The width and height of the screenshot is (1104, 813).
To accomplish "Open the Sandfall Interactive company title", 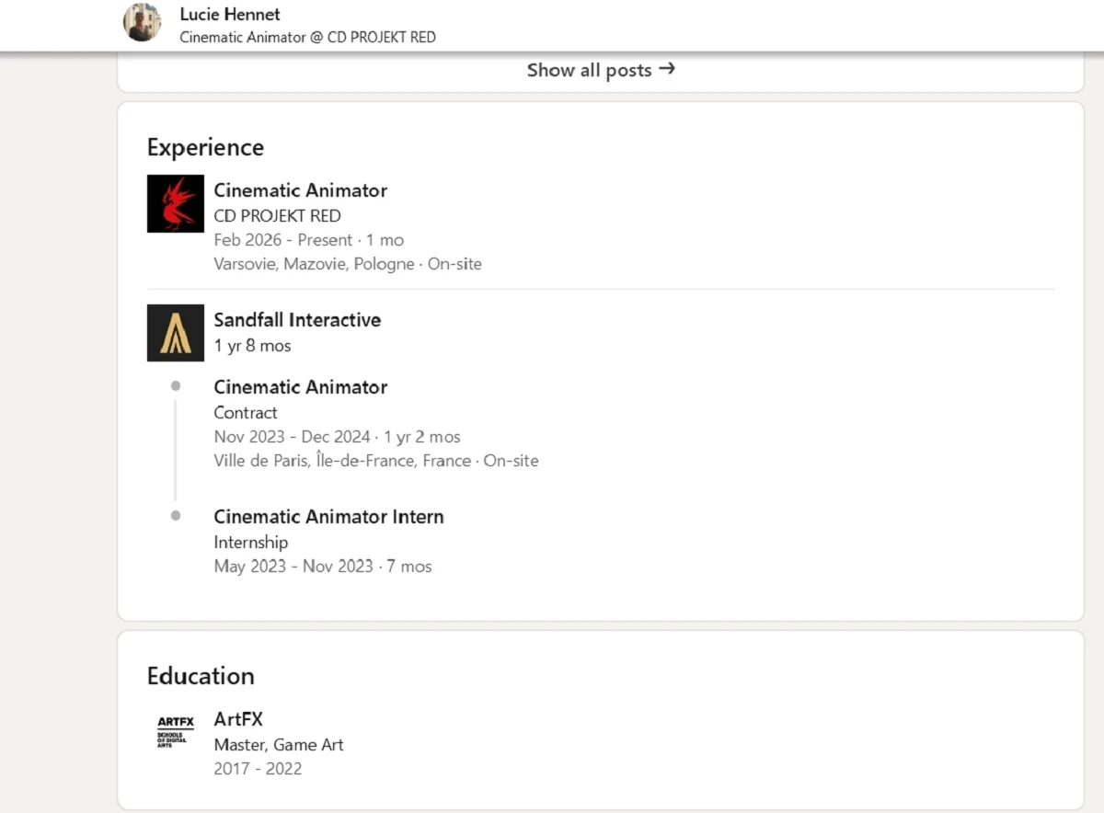I will pos(297,320).
